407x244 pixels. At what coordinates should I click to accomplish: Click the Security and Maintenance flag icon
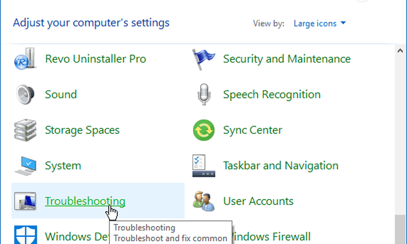tap(204, 59)
